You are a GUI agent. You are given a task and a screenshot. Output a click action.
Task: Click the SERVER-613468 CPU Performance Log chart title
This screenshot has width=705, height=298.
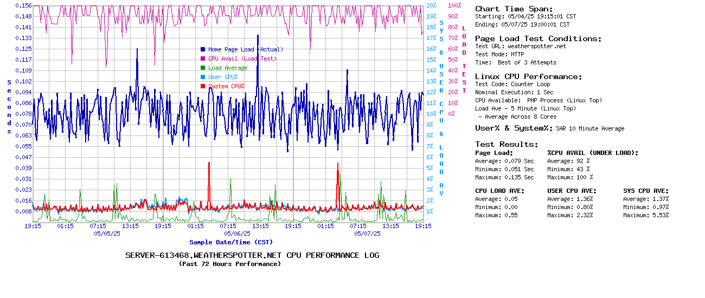252,255
